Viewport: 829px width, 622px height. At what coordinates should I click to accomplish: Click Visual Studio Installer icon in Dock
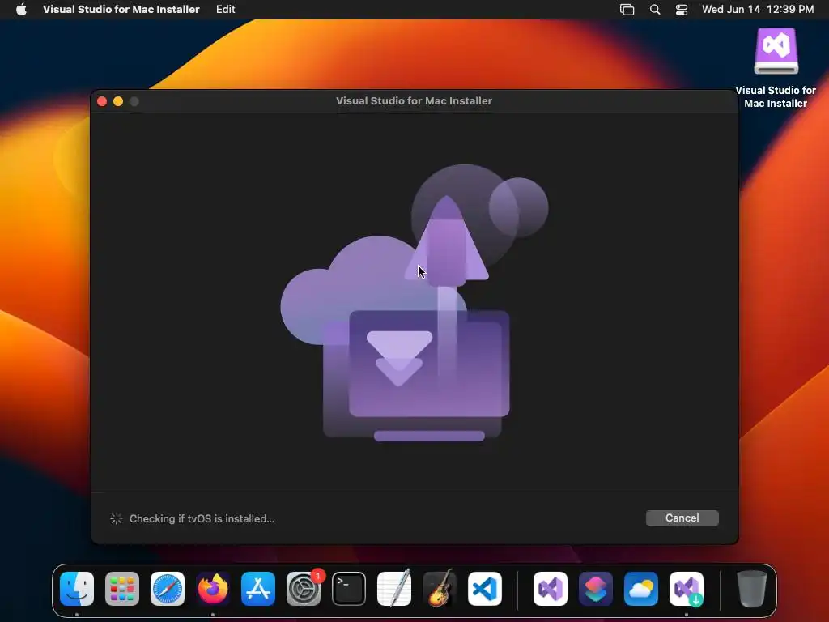pos(687,589)
